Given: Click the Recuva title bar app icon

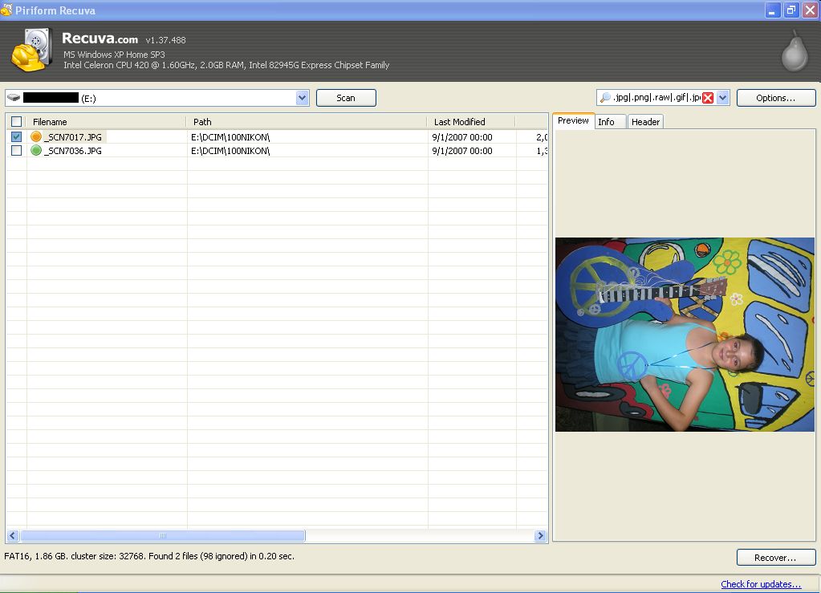Looking at the screenshot, I should (6, 10).
